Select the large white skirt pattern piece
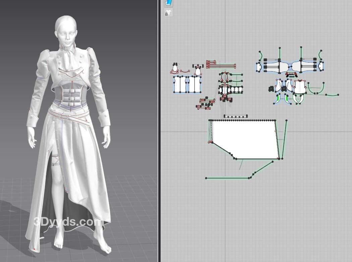This screenshot has height=262, width=352. tap(244, 138)
